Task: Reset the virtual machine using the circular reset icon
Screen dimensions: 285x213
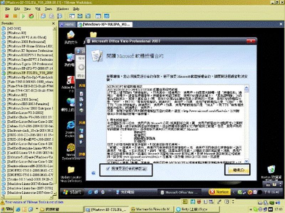Action: (x=31, y=16)
